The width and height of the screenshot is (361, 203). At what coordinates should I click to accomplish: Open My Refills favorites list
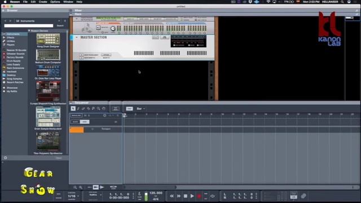click(x=12, y=91)
